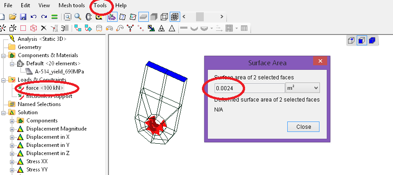Open the Tools menu
This screenshot has width=393, height=175.
click(x=100, y=5)
